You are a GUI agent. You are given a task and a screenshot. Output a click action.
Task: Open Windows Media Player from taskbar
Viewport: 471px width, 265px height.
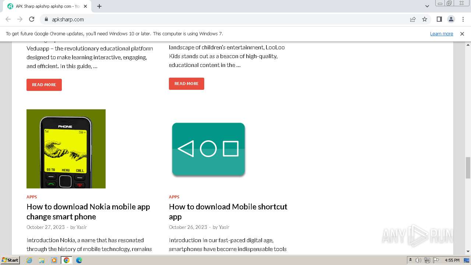(54, 260)
